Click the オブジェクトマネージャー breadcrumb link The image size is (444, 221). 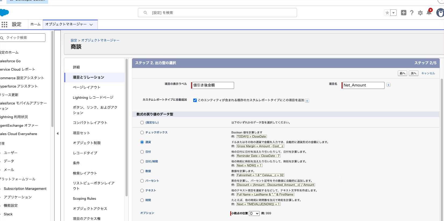(100, 40)
